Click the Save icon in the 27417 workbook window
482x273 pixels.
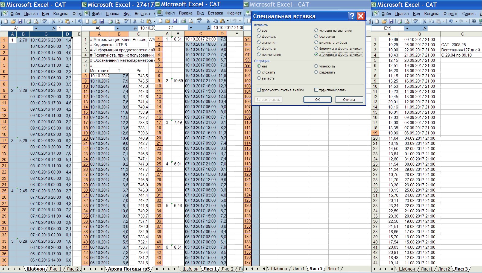(102, 21)
